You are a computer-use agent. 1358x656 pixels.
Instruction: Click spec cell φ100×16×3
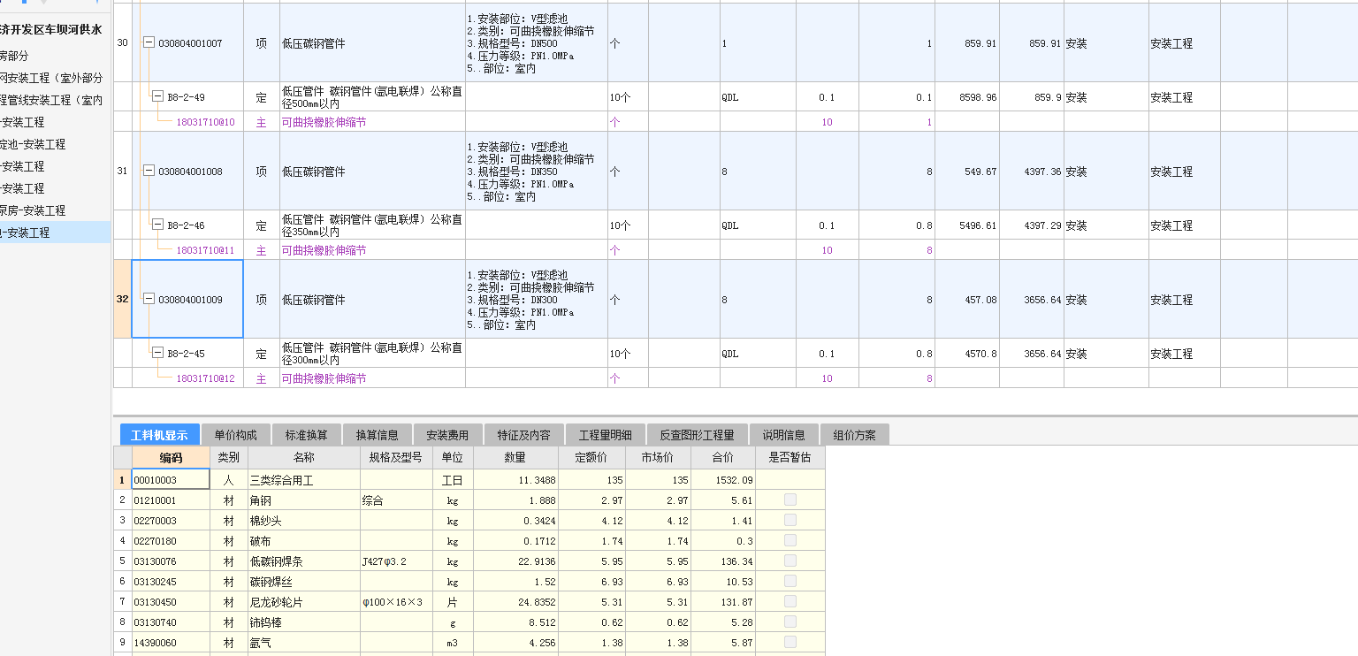pyautogui.click(x=395, y=601)
